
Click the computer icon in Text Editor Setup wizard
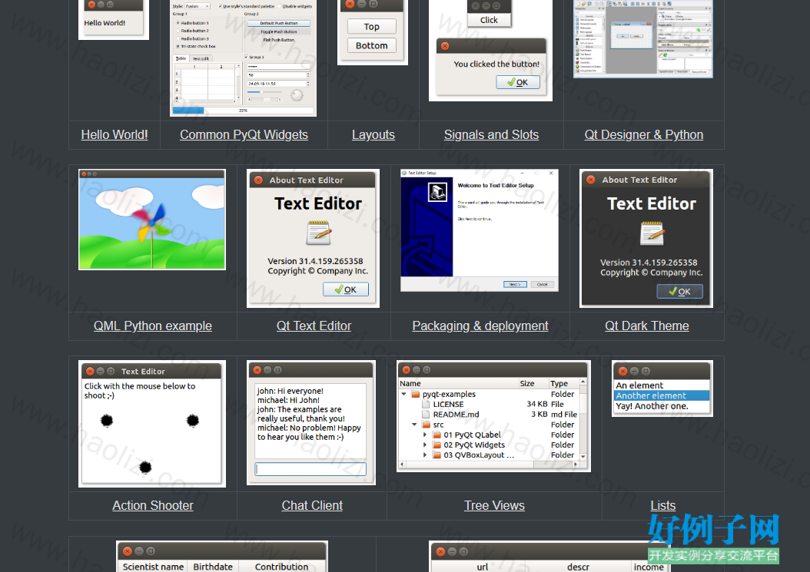437,192
